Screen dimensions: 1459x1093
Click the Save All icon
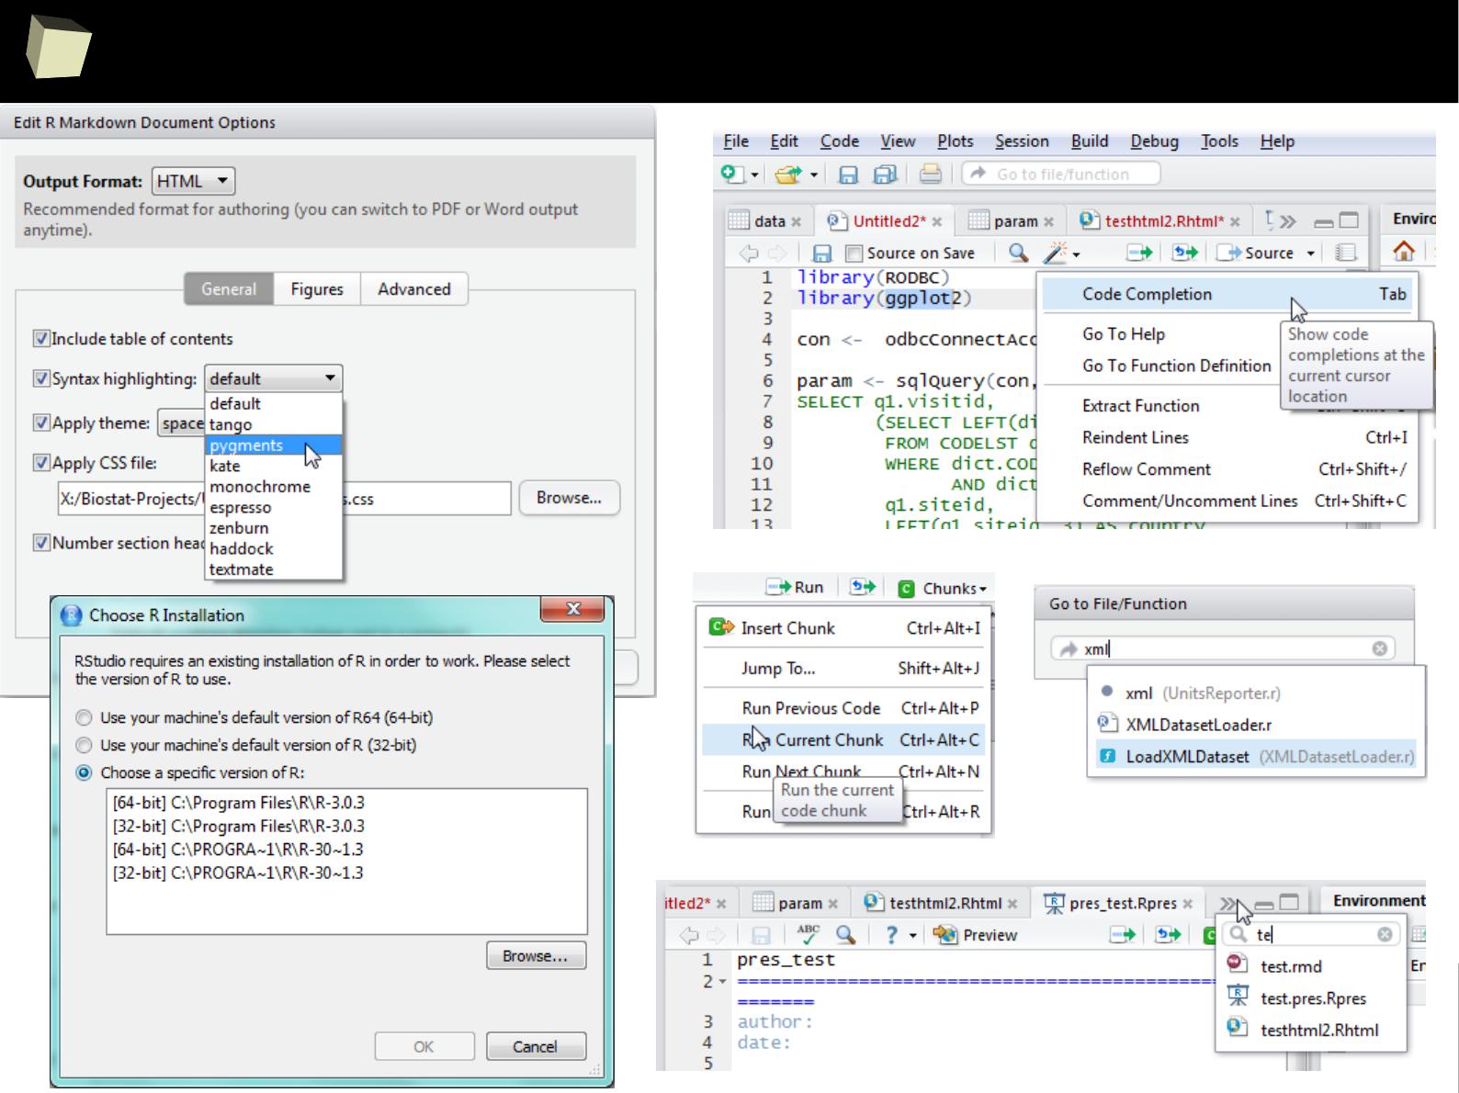(x=886, y=174)
